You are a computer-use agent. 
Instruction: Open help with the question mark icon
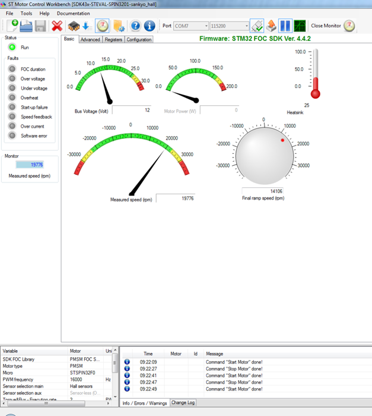click(x=135, y=26)
